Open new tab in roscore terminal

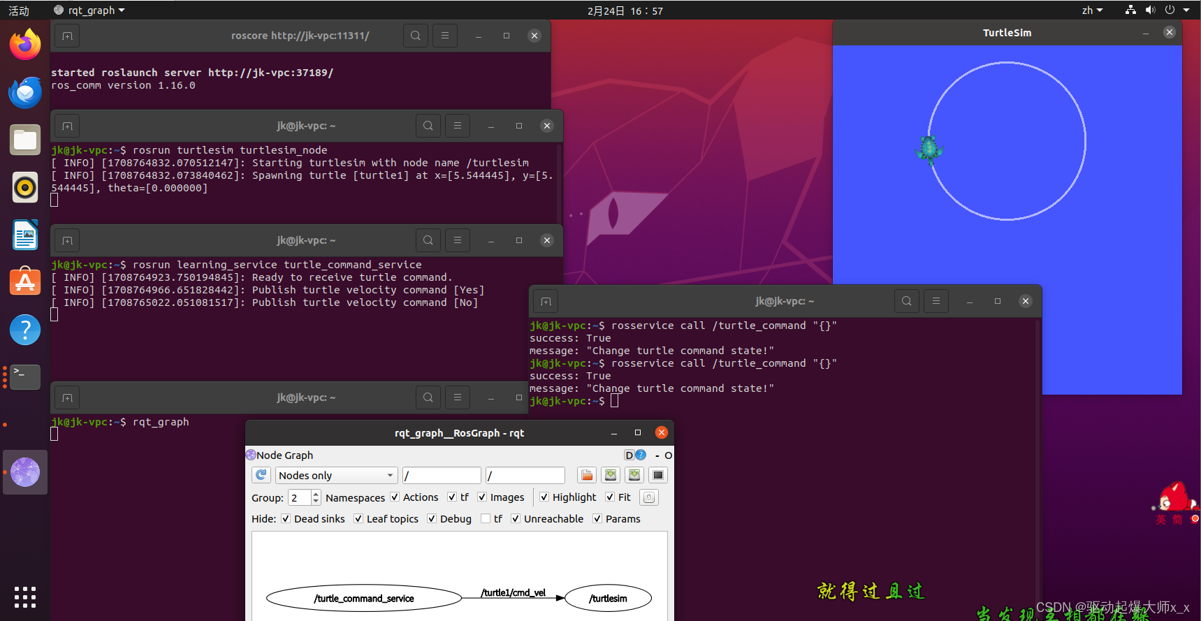click(67, 36)
